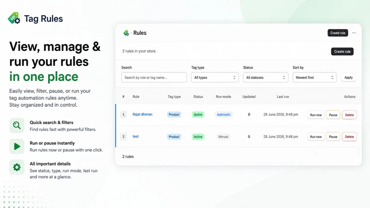370x208 pixels.
Task: Click Create rule beside rule count
Action: [342, 51]
